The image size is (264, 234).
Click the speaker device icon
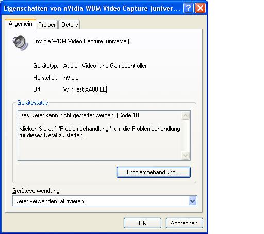(x=20, y=43)
